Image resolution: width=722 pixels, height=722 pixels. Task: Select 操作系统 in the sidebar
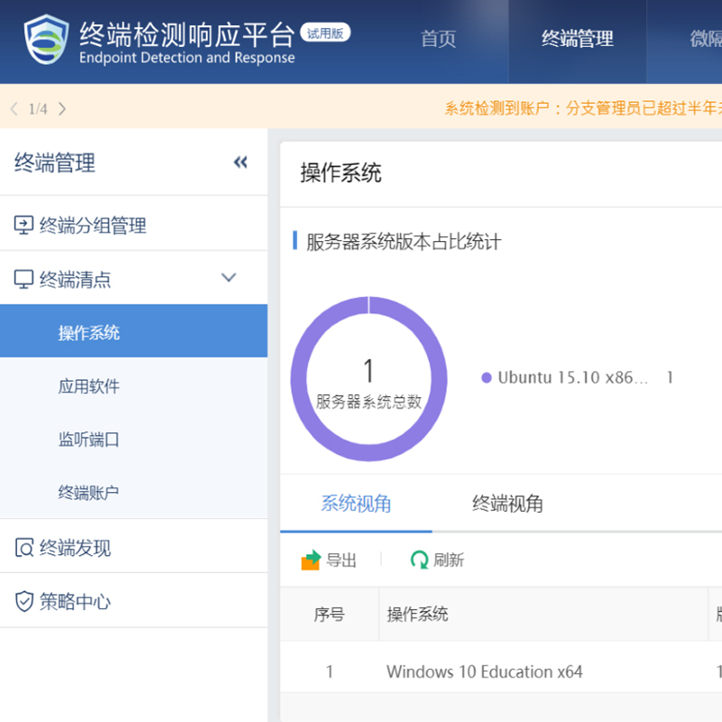(x=134, y=330)
